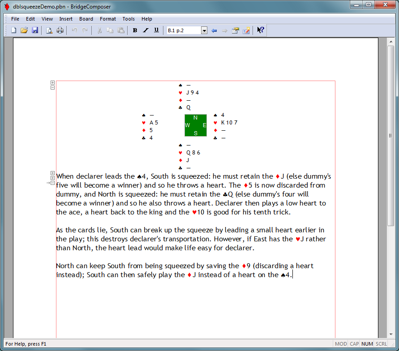This screenshot has width=399, height=351.
Task: Click the BridgeComposer title bar app icon
Action: coord(7,7)
